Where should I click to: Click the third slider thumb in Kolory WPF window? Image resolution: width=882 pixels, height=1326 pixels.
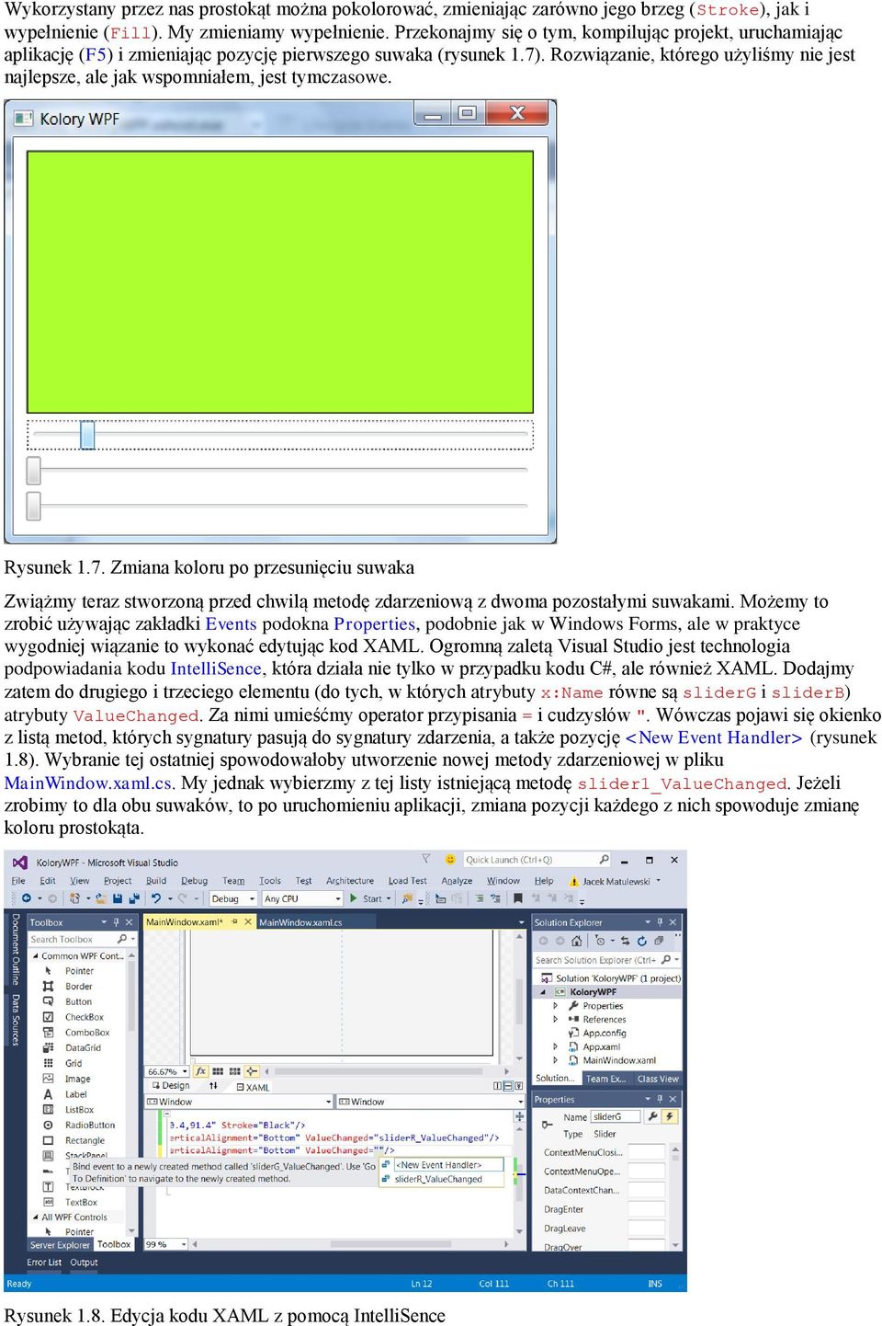pos(34,506)
